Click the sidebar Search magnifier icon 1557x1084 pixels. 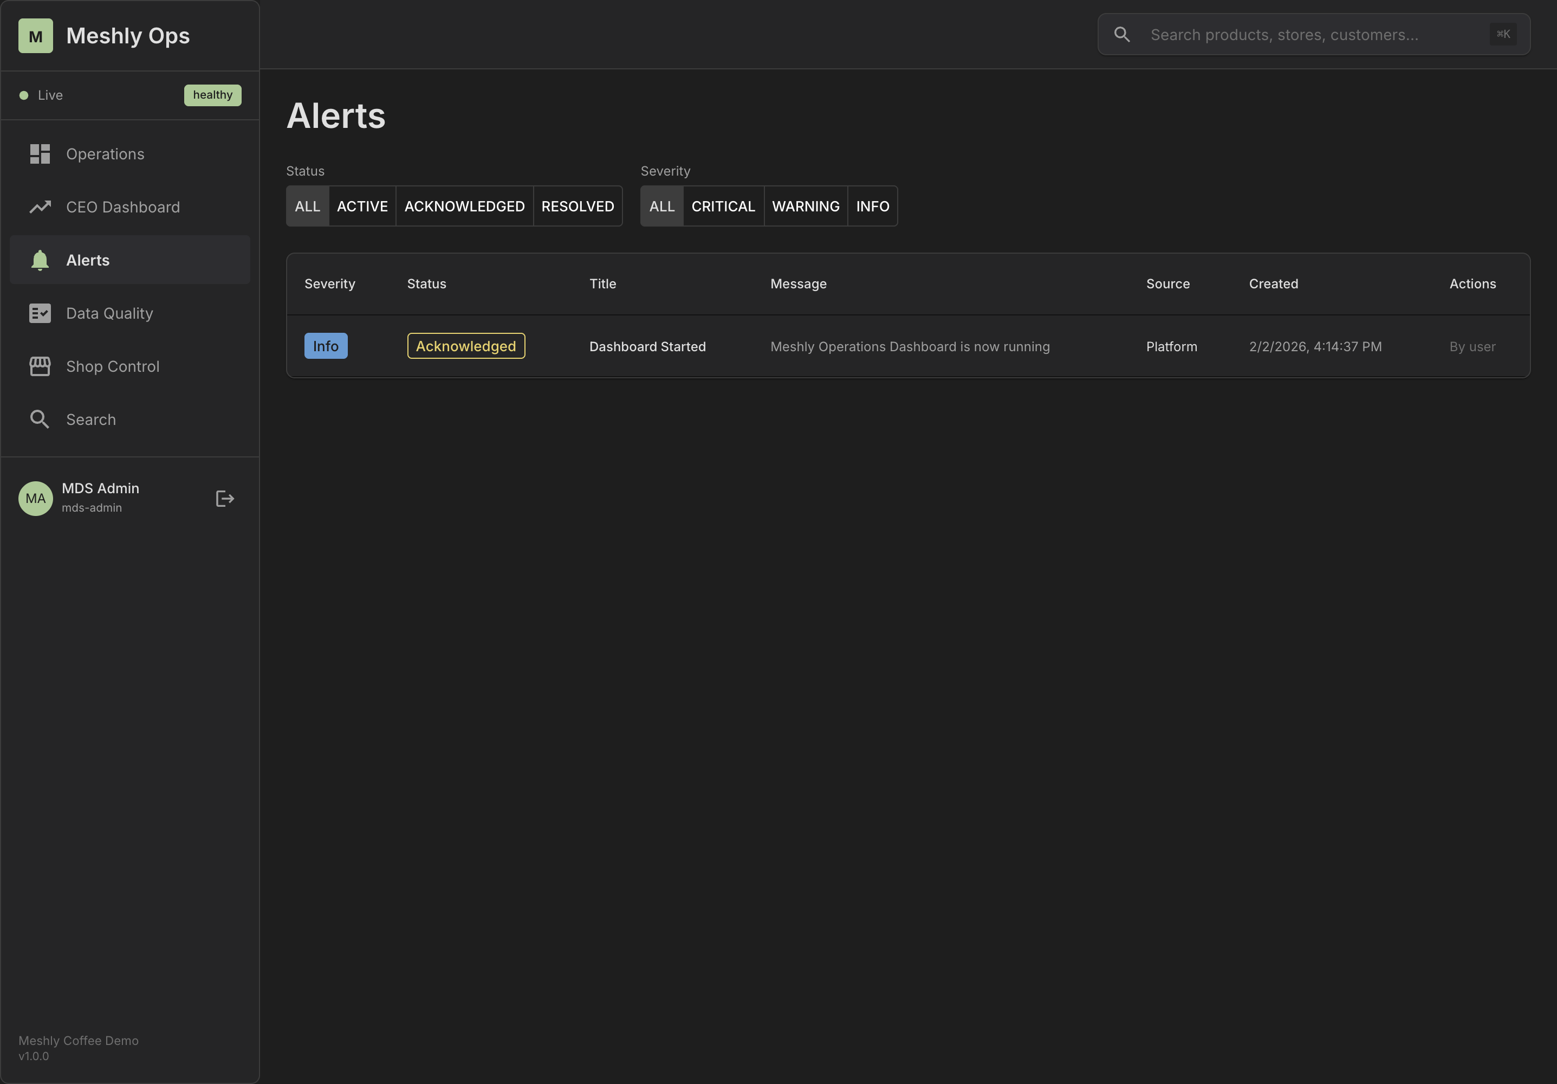coord(40,419)
